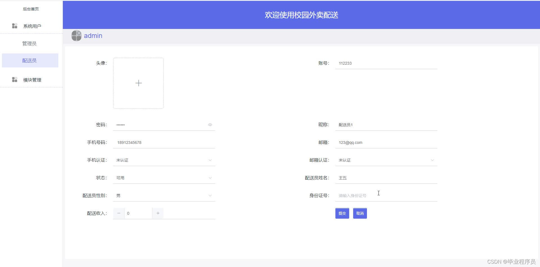Open the 状态 dropdown

click(x=164, y=178)
